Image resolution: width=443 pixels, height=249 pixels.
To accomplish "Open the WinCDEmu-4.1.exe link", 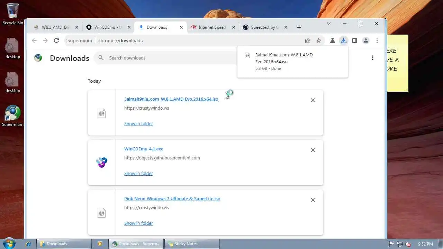I will coord(144,149).
